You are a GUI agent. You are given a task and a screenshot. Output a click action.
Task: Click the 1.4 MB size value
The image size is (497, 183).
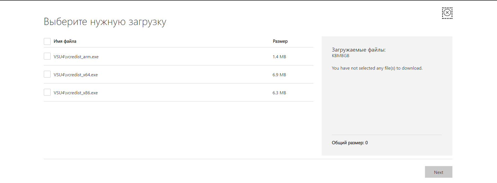coord(279,57)
